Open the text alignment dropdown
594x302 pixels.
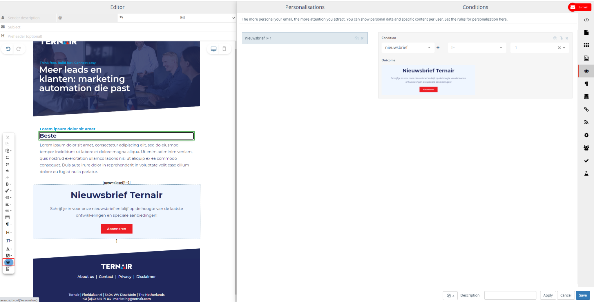click(x=8, y=204)
